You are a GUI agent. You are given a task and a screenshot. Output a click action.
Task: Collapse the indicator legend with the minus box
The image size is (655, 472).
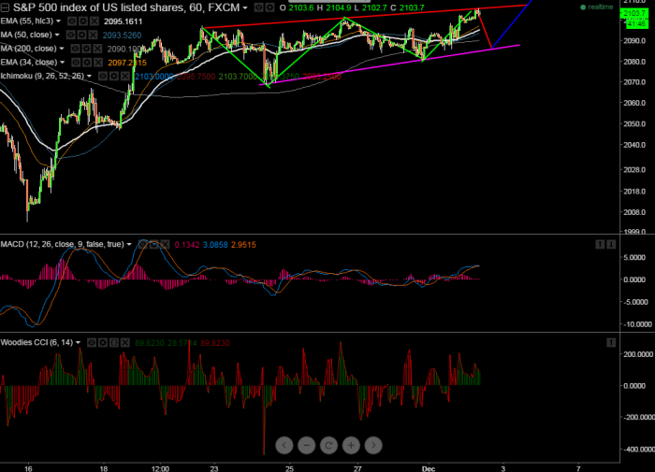point(5,7)
